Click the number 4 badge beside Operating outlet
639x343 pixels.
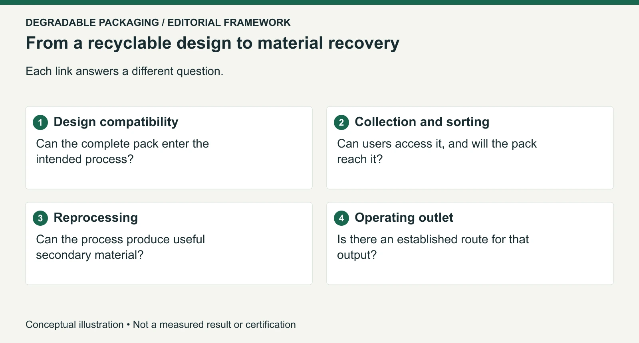(x=341, y=218)
